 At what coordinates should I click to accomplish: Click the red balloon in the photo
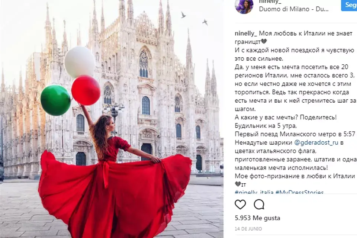point(86,90)
